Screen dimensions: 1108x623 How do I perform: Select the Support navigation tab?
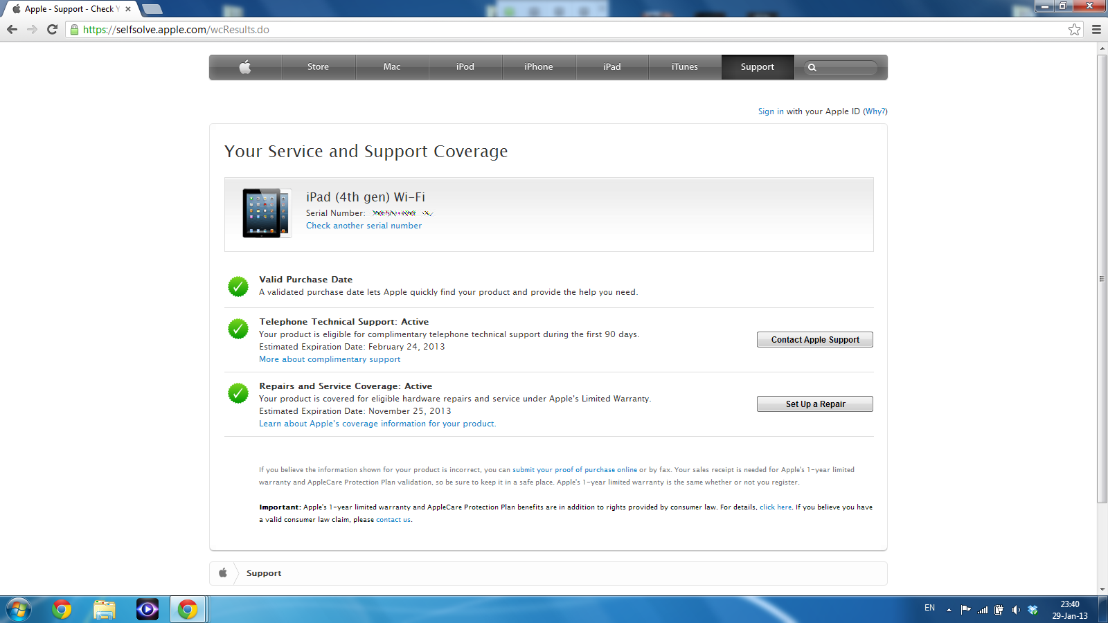[x=758, y=67]
